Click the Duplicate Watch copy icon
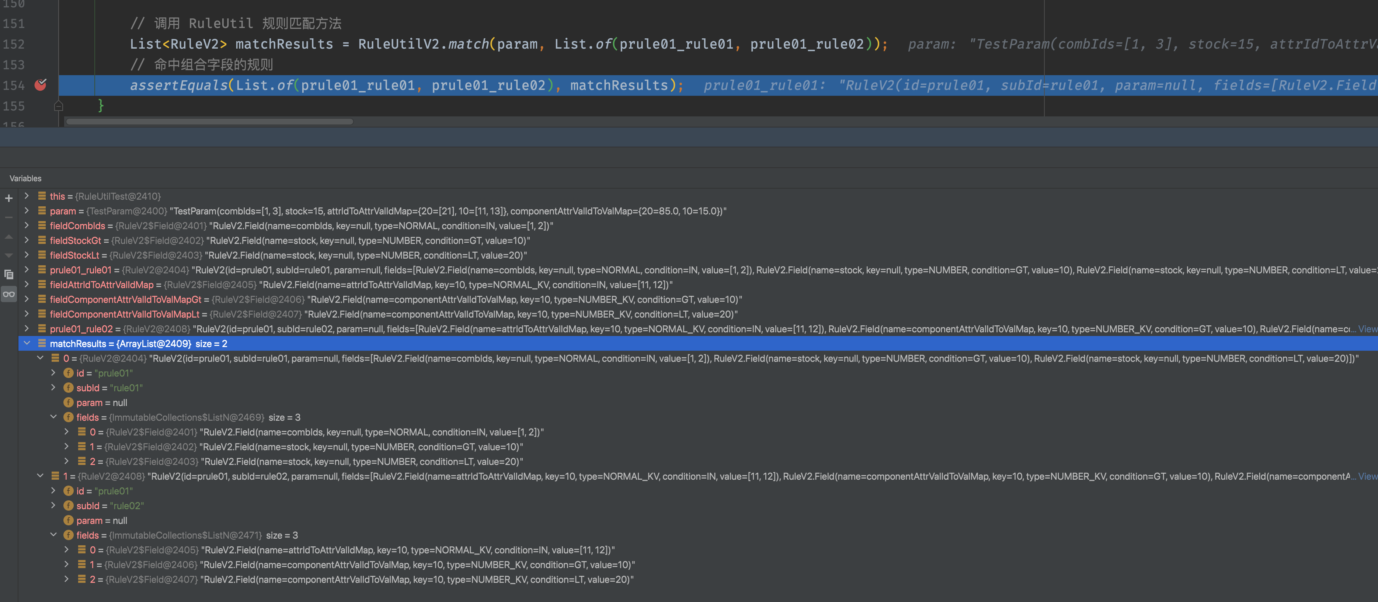Image resolution: width=1378 pixels, height=602 pixels. (x=8, y=274)
